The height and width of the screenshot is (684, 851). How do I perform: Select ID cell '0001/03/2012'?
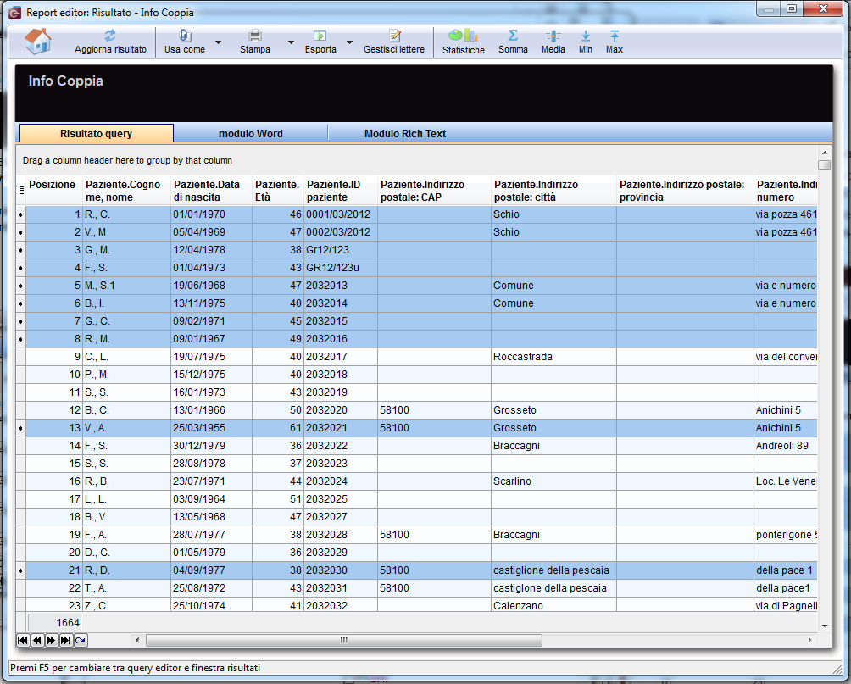(340, 214)
